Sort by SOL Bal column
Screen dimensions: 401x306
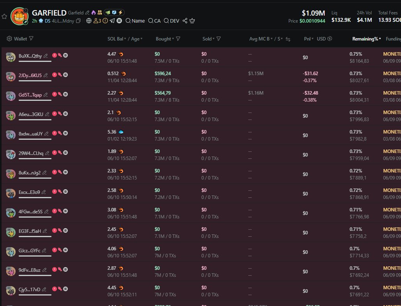117,39
